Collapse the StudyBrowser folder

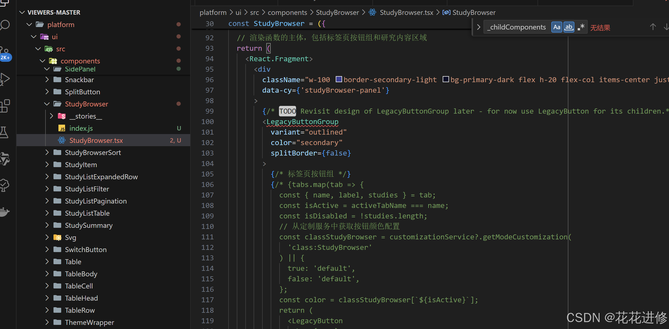pos(47,104)
